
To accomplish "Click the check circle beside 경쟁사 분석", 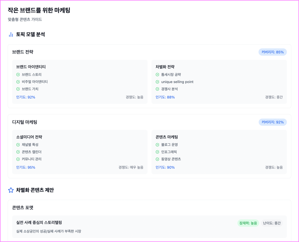I will [157, 89].
